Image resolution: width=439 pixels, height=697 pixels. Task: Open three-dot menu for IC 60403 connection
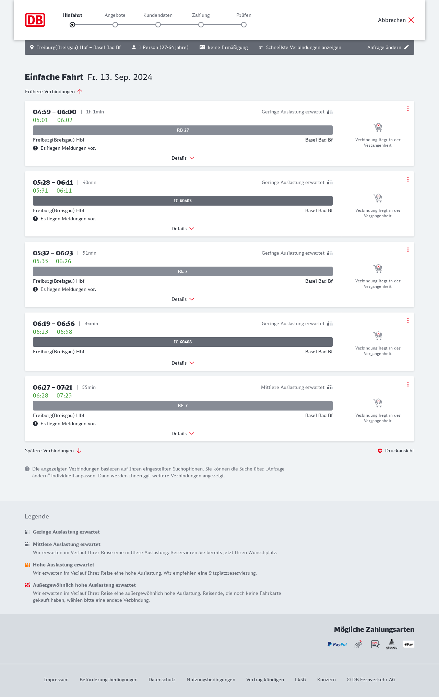408,179
